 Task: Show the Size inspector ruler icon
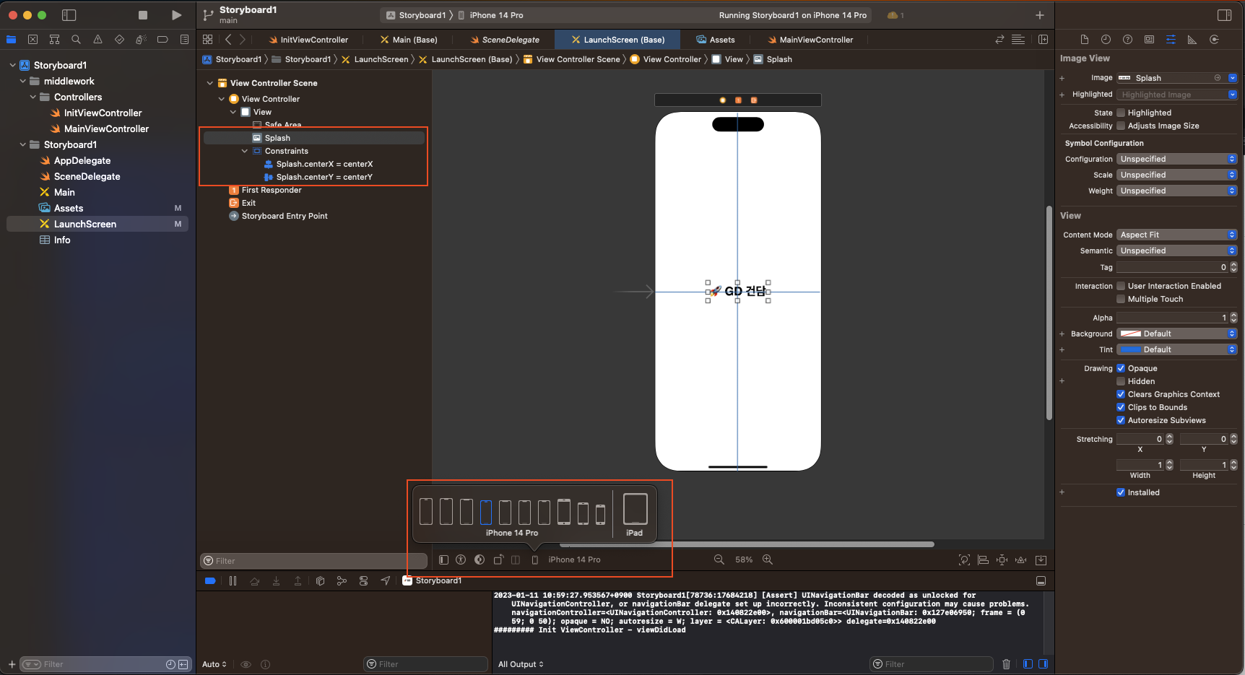point(1192,40)
